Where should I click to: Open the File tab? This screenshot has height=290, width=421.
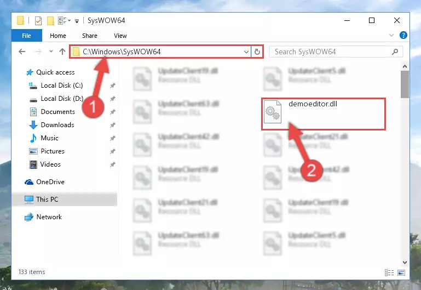pyautogui.click(x=27, y=36)
